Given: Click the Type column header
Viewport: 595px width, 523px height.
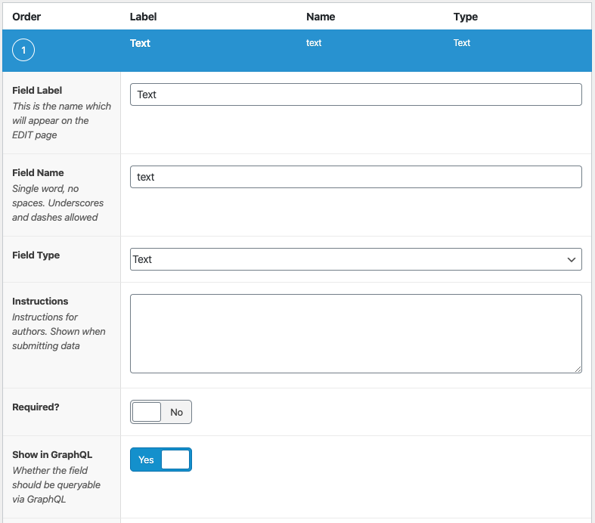Looking at the screenshot, I should 466,17.
